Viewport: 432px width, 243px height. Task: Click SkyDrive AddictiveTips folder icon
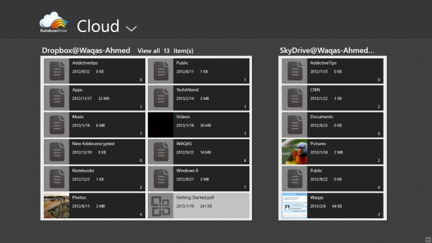pos(295,71)
